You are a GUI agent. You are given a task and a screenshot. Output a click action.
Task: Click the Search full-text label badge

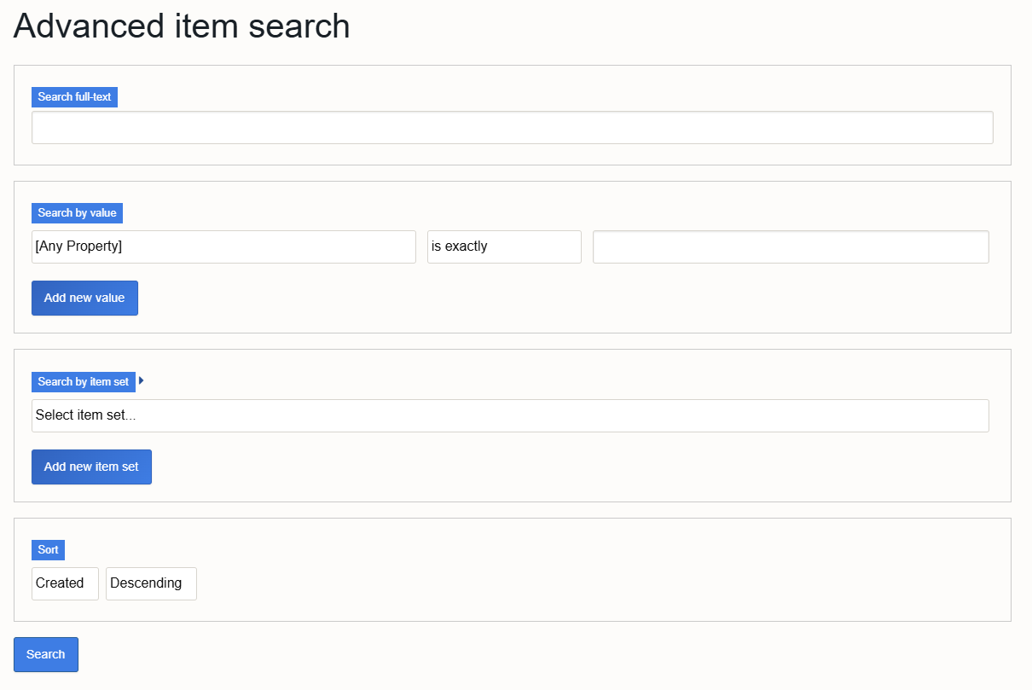point(74,96)
